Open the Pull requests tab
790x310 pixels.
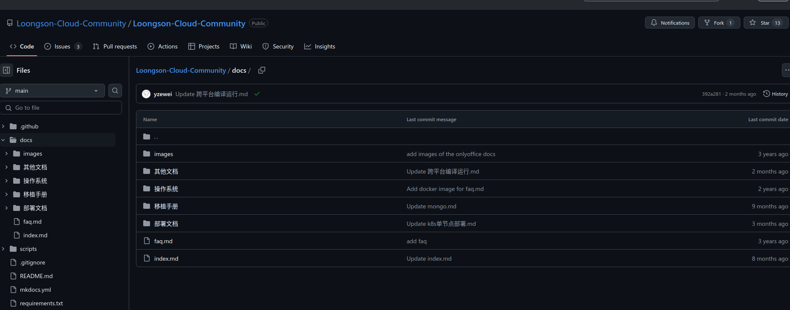point(115,46)
